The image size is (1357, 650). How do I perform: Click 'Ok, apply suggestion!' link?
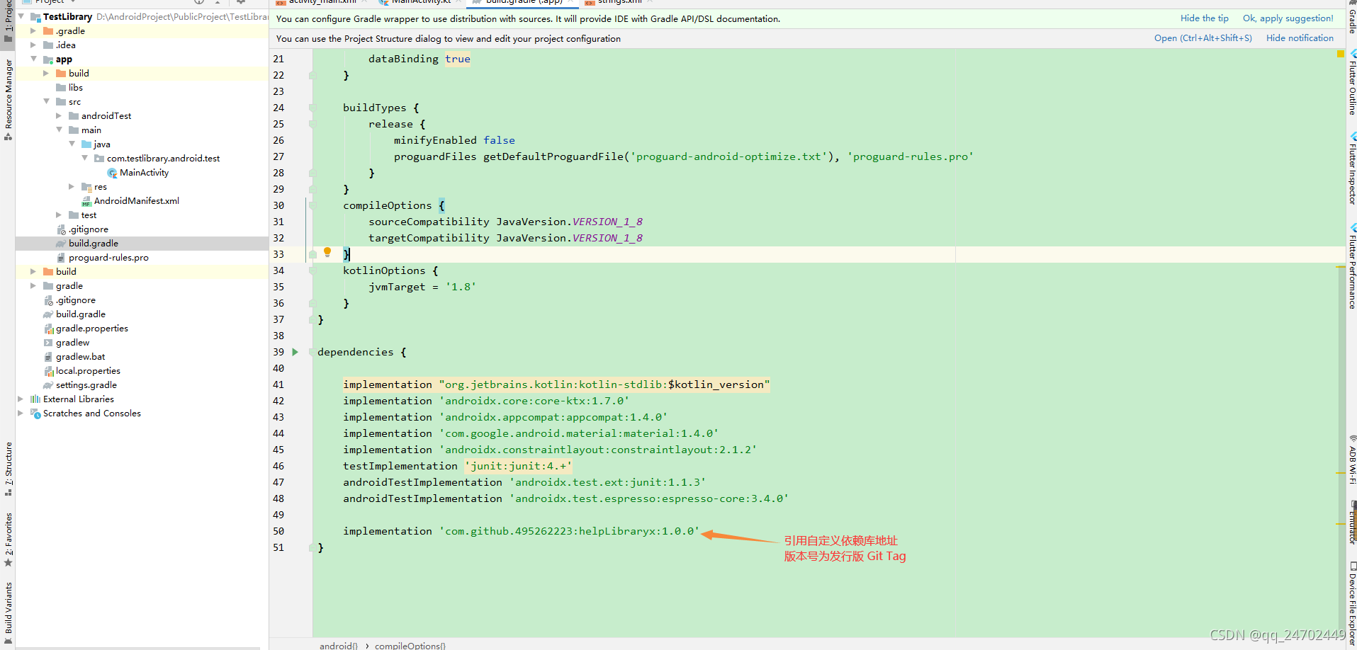tap(1288, 18)
